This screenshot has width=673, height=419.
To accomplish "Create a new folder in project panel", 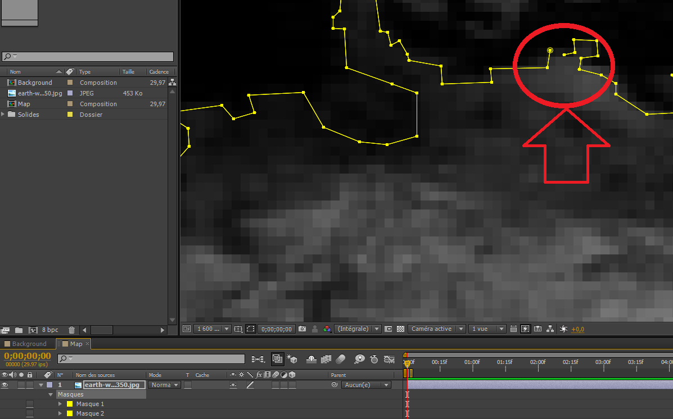I will coord(19,330).
